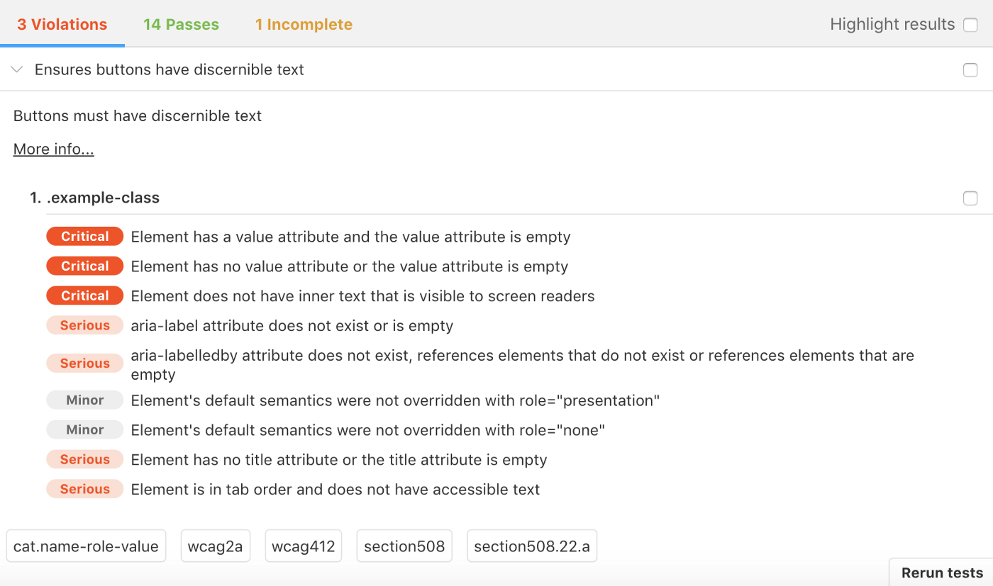The height and width of the screenshot is (586, 993).
Task: Choose the section508.22.a tag
Action: pos(532,546)
